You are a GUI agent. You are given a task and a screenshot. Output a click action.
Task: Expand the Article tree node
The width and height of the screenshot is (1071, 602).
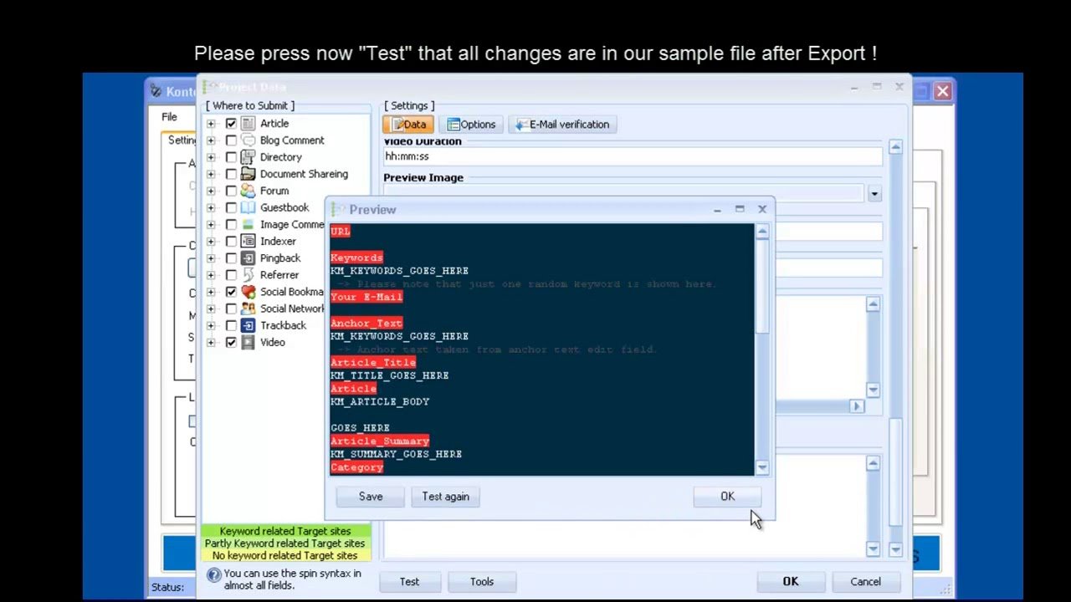(211, 124)
